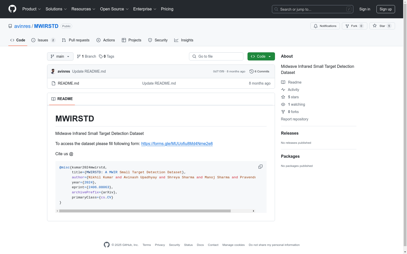
Task: Open the footer Terms link
Action: point(147,245)
